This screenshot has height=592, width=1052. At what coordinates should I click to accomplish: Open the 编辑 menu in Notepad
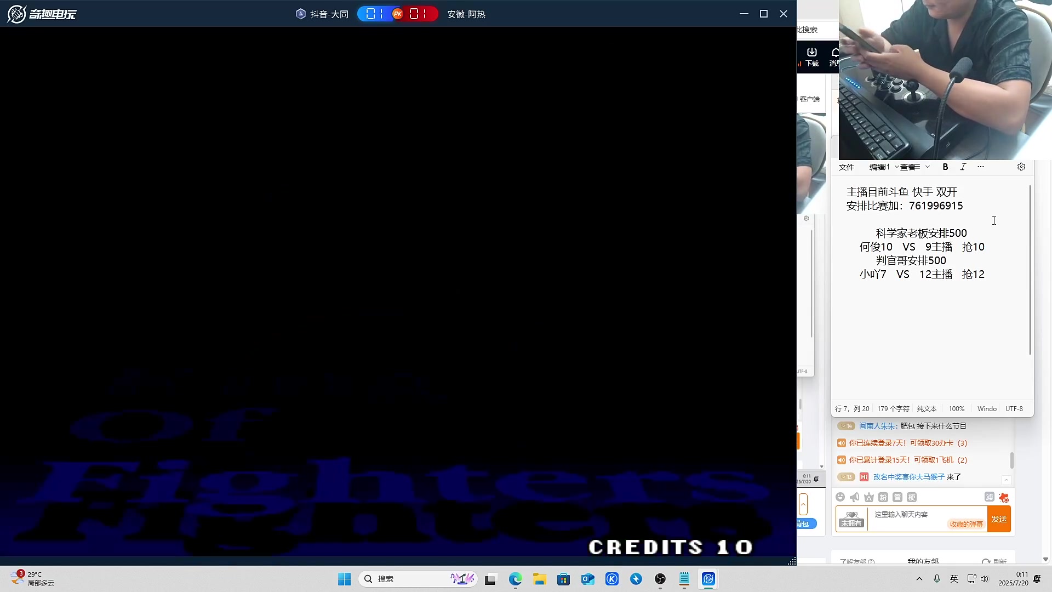(x=877, y=167)
